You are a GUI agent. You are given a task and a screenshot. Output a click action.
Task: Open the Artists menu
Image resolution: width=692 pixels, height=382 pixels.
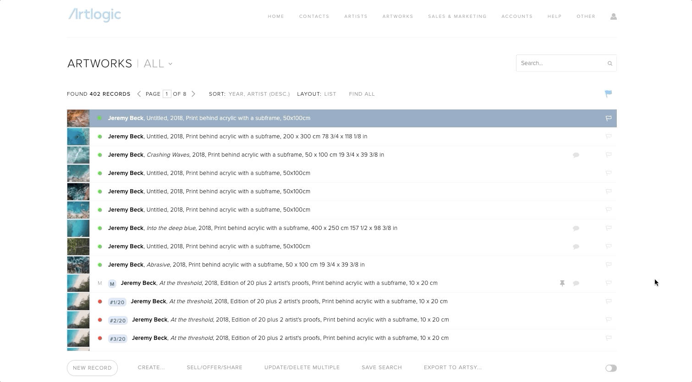(x=356, y=16)
